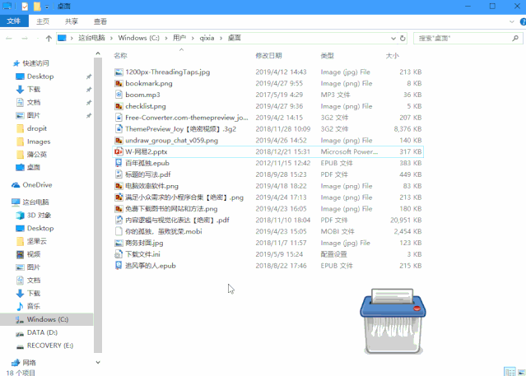Screen dimensions: 526x376
Task: Open the DATA (D:) drive in sidebar
Action: coord(41,332)
